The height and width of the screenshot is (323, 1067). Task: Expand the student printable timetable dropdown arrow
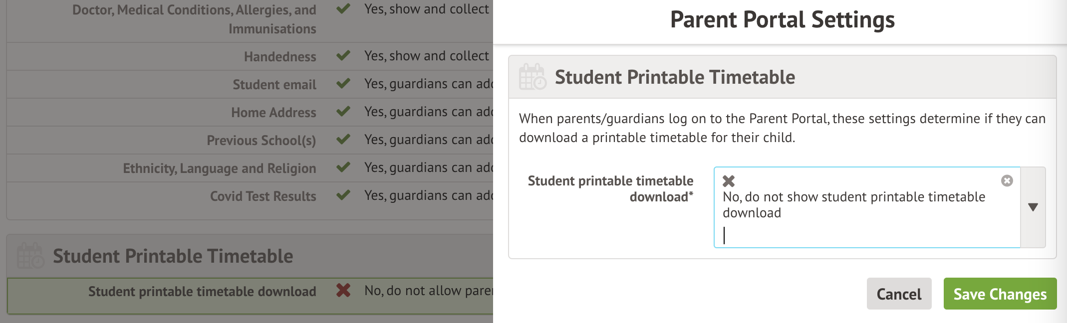coord(1033,207)
